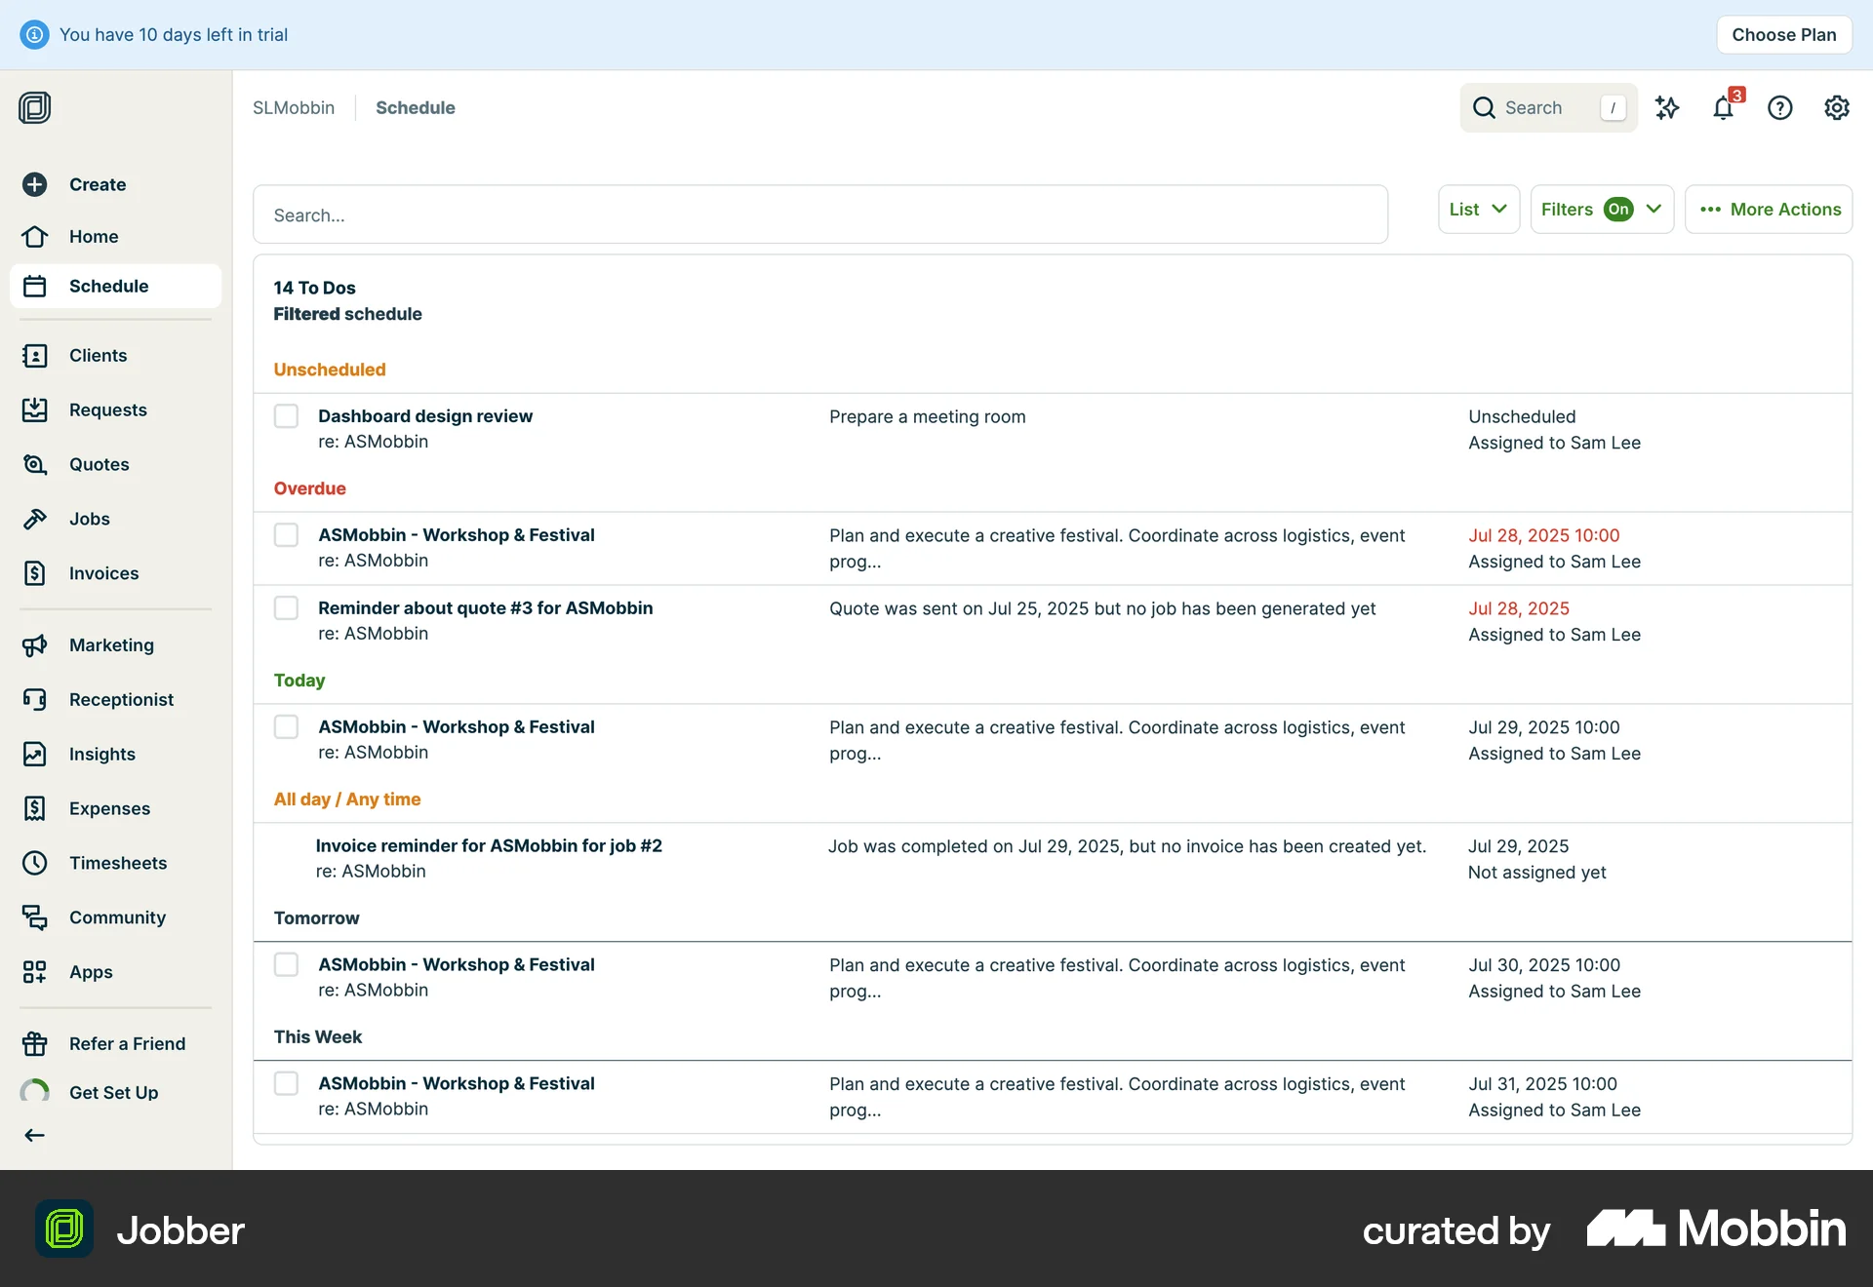Screen dimensions: 1873x1287
Task: Open the settings gear icon
Action: tap(1836, 107)
